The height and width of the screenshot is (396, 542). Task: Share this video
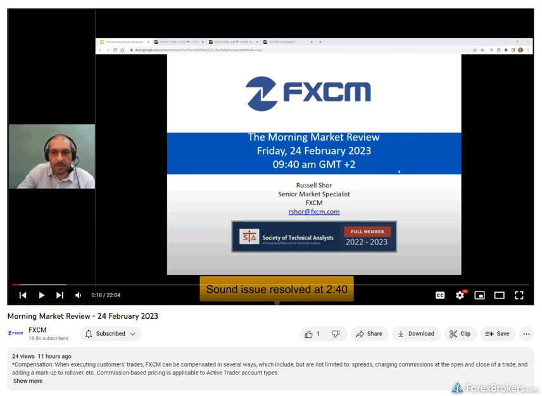point(369,334)
